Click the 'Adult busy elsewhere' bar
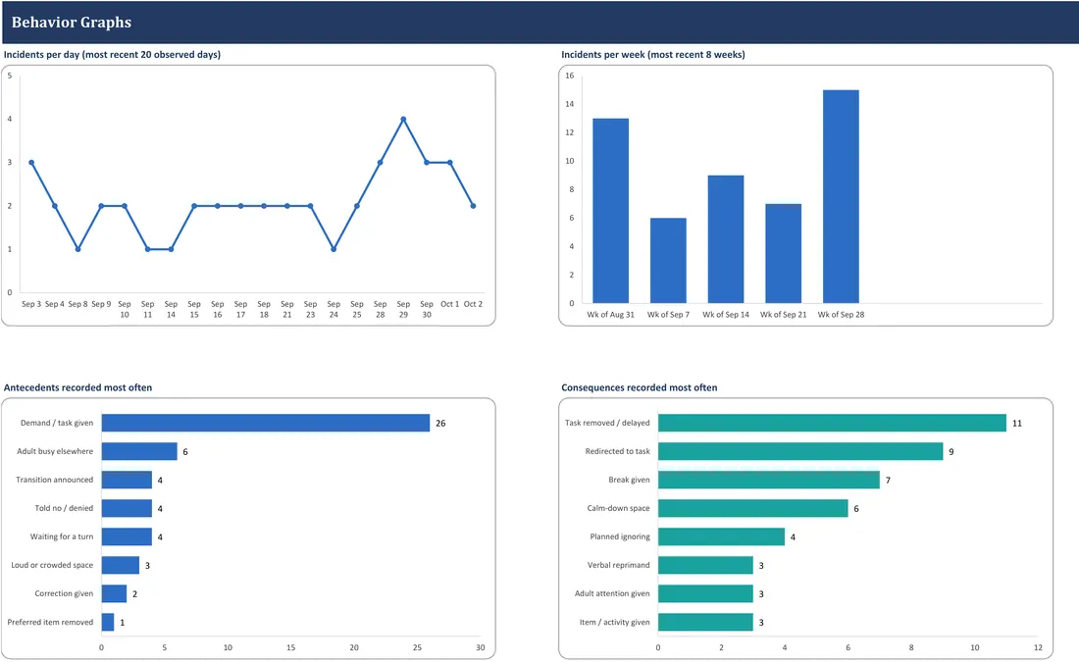This screenshot has width=1079, height=662. point(139,451)
